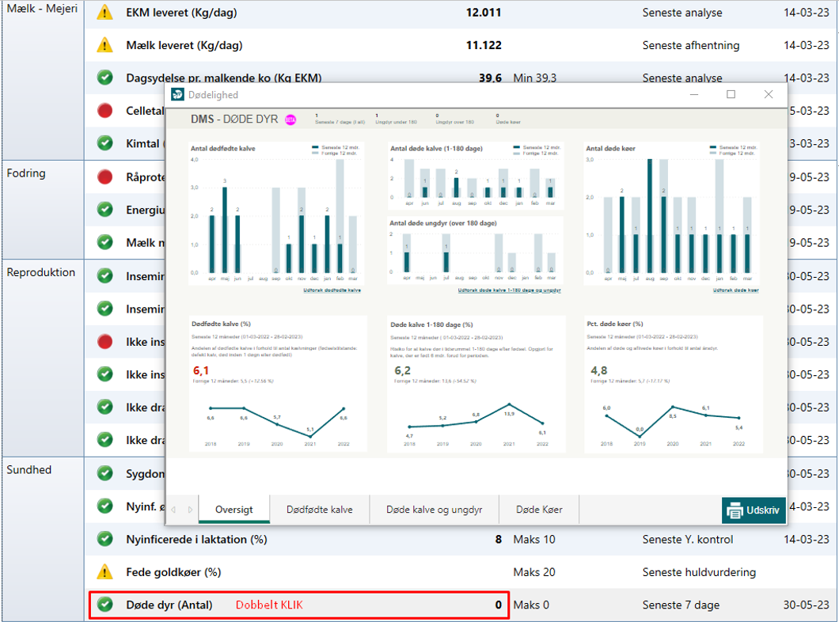
Task: Follow the Udforsk døde køer link
Action: point(735,290)
